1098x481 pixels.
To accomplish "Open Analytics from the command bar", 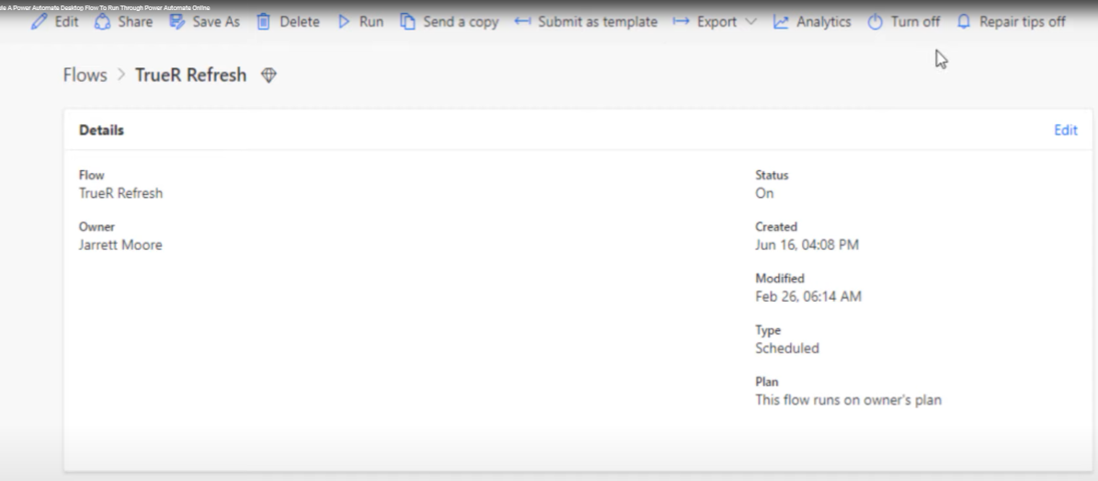I will coord(824,22).
